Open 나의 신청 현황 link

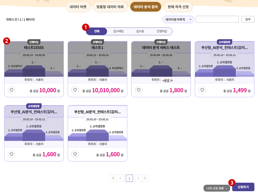coord(217,188)
